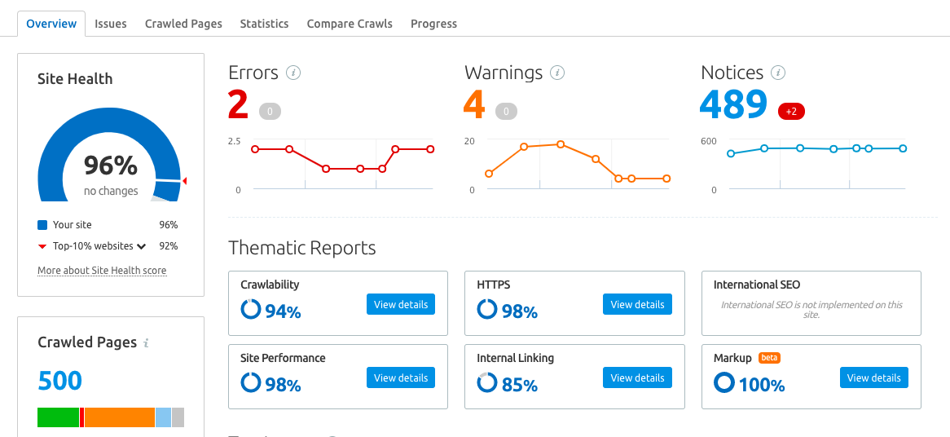Switch to the Issues tab
The image size is (950, 437).
111,24
